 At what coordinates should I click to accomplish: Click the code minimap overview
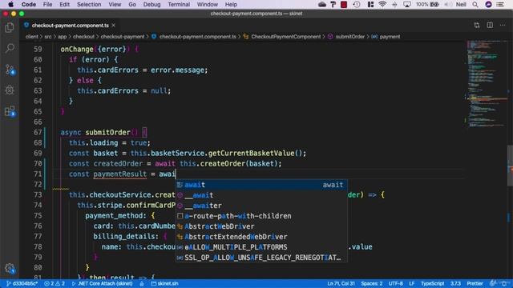487,85
